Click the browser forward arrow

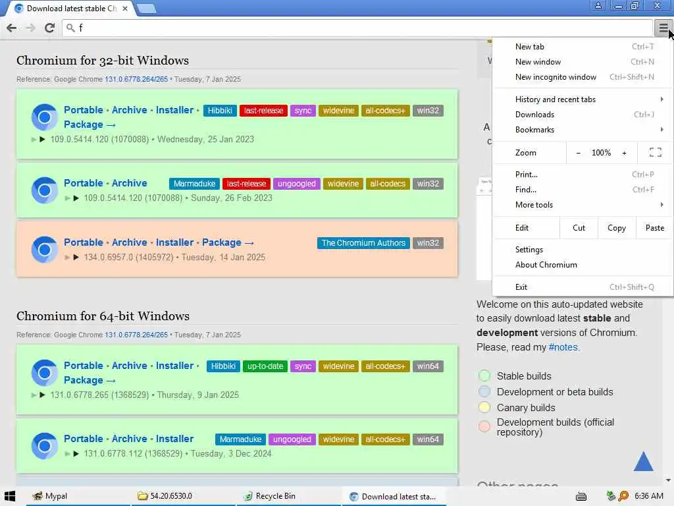point(30,28)
